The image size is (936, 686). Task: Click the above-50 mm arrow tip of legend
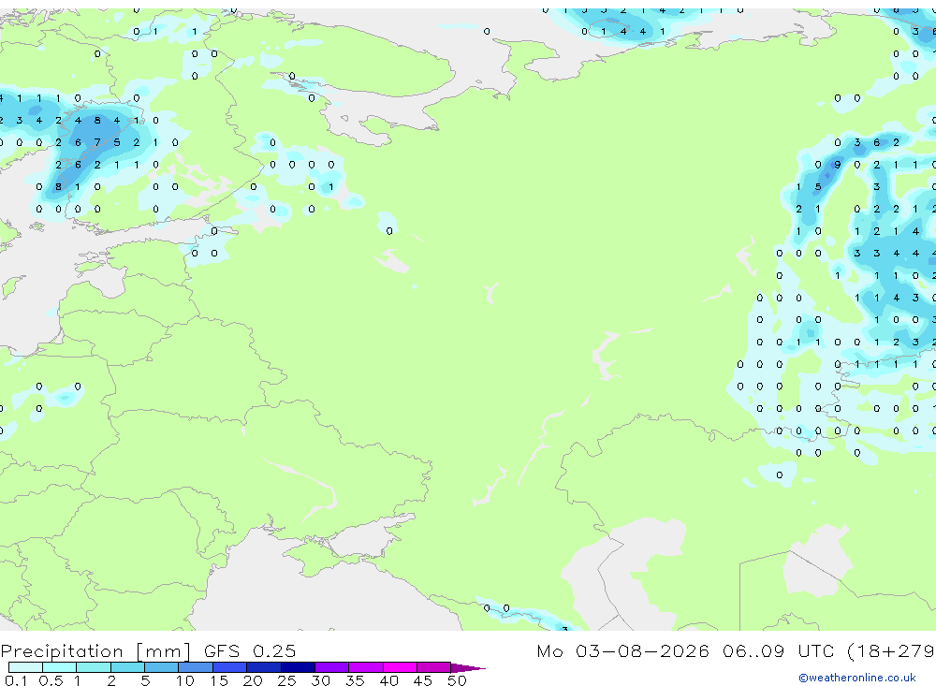coord(468,668)
